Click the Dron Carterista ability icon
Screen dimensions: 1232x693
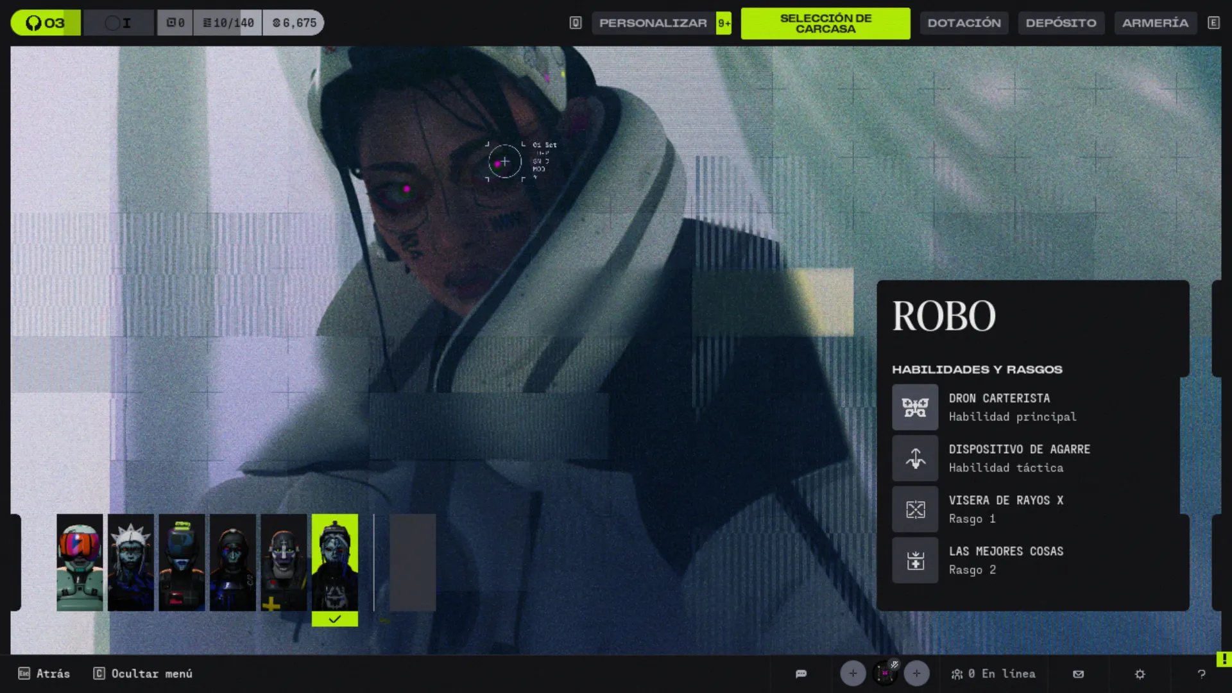coord(915,407)
